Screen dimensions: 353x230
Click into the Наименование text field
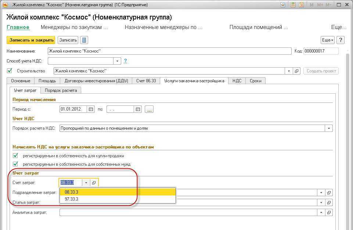pyautogui.click(x=169, y=51)
